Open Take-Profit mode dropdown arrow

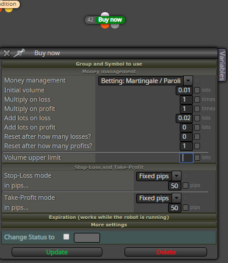tap(176, 198)
